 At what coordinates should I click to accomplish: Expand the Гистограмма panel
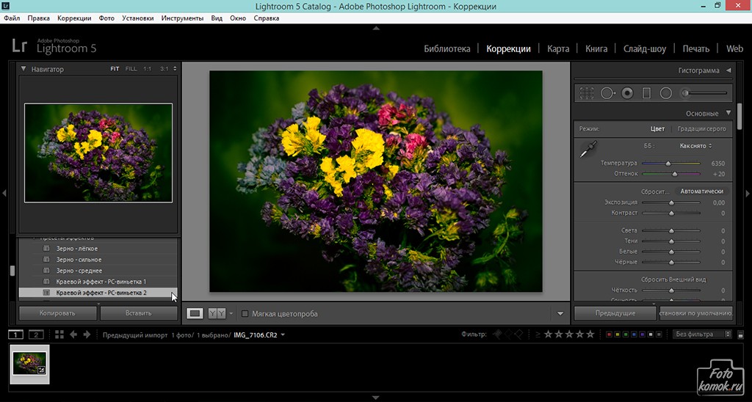(728, 70)
